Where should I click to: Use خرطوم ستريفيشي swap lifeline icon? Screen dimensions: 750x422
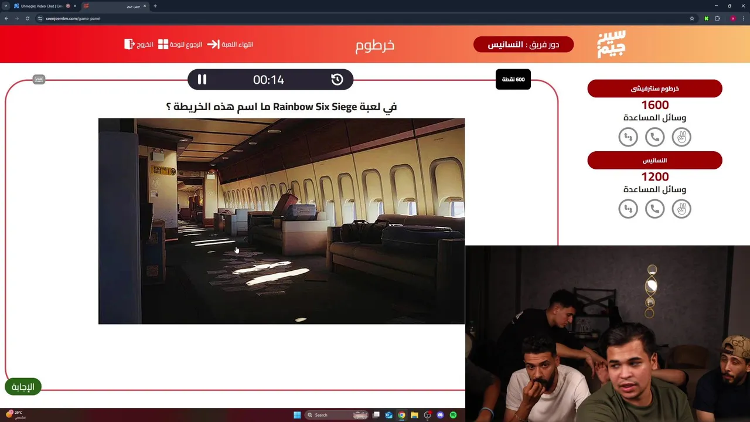point(628,137)
